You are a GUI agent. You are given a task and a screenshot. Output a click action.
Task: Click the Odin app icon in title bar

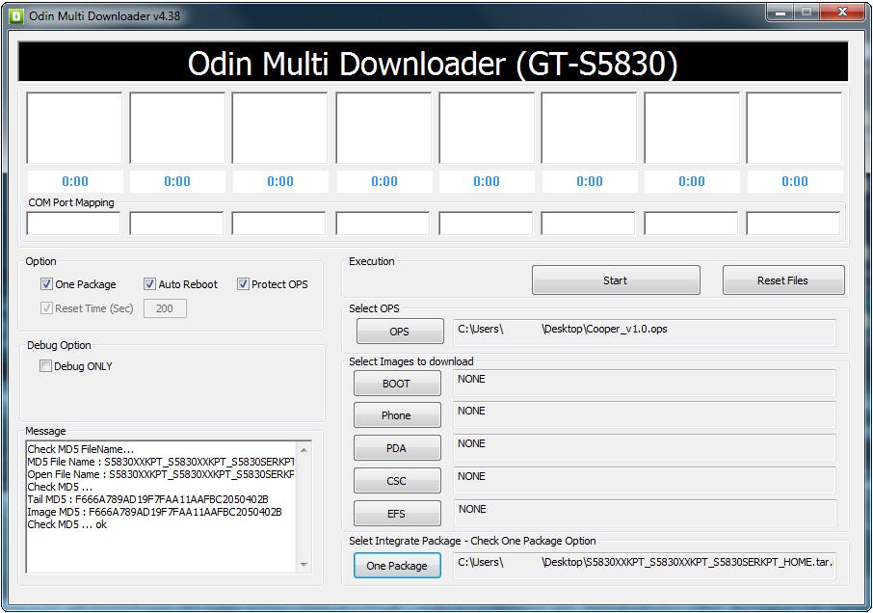pyautogui.click(x=16, y=16)
